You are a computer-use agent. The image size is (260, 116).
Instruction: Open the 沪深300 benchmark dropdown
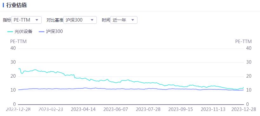point(80,20)
